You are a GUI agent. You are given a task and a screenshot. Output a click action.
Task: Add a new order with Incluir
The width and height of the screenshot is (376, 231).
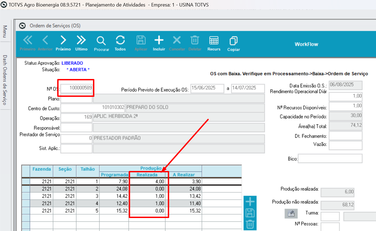(159, 43)
